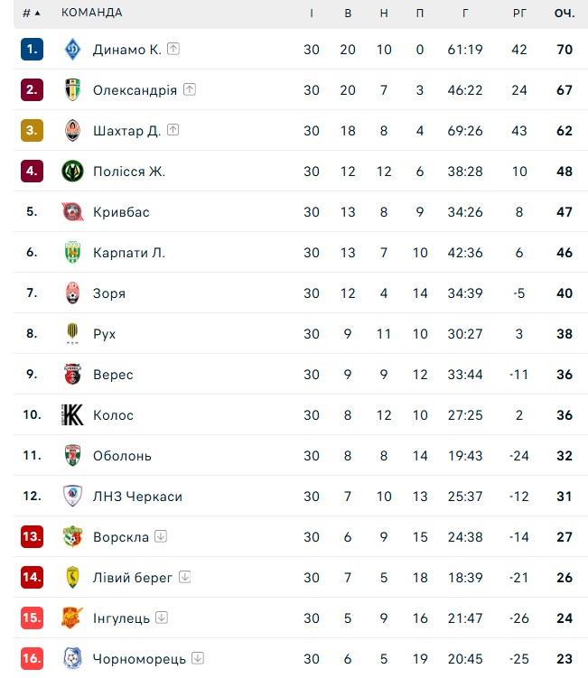Viewport: 588px width, 678px height.
Task: Open the Зоря team link
Action: 109,293
